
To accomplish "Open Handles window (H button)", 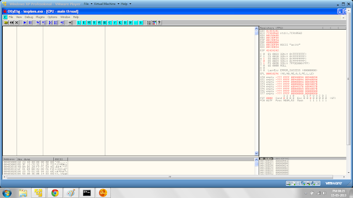I will (104, 23).
